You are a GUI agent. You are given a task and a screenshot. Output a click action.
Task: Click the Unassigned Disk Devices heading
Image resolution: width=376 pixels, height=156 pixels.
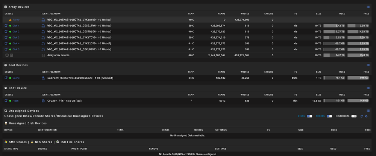[x=27, y=123]
